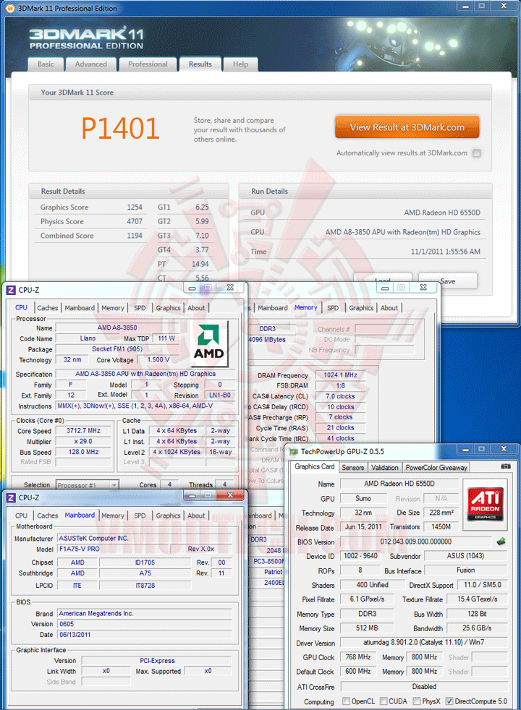Open the Advanced tab in 3DMark
This screenshot has height=710, width=521.
coord(91,64)
